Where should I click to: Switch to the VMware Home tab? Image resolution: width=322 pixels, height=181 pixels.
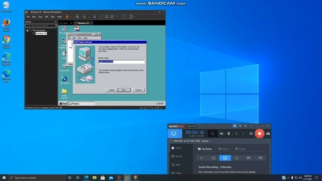pos(65,23)
